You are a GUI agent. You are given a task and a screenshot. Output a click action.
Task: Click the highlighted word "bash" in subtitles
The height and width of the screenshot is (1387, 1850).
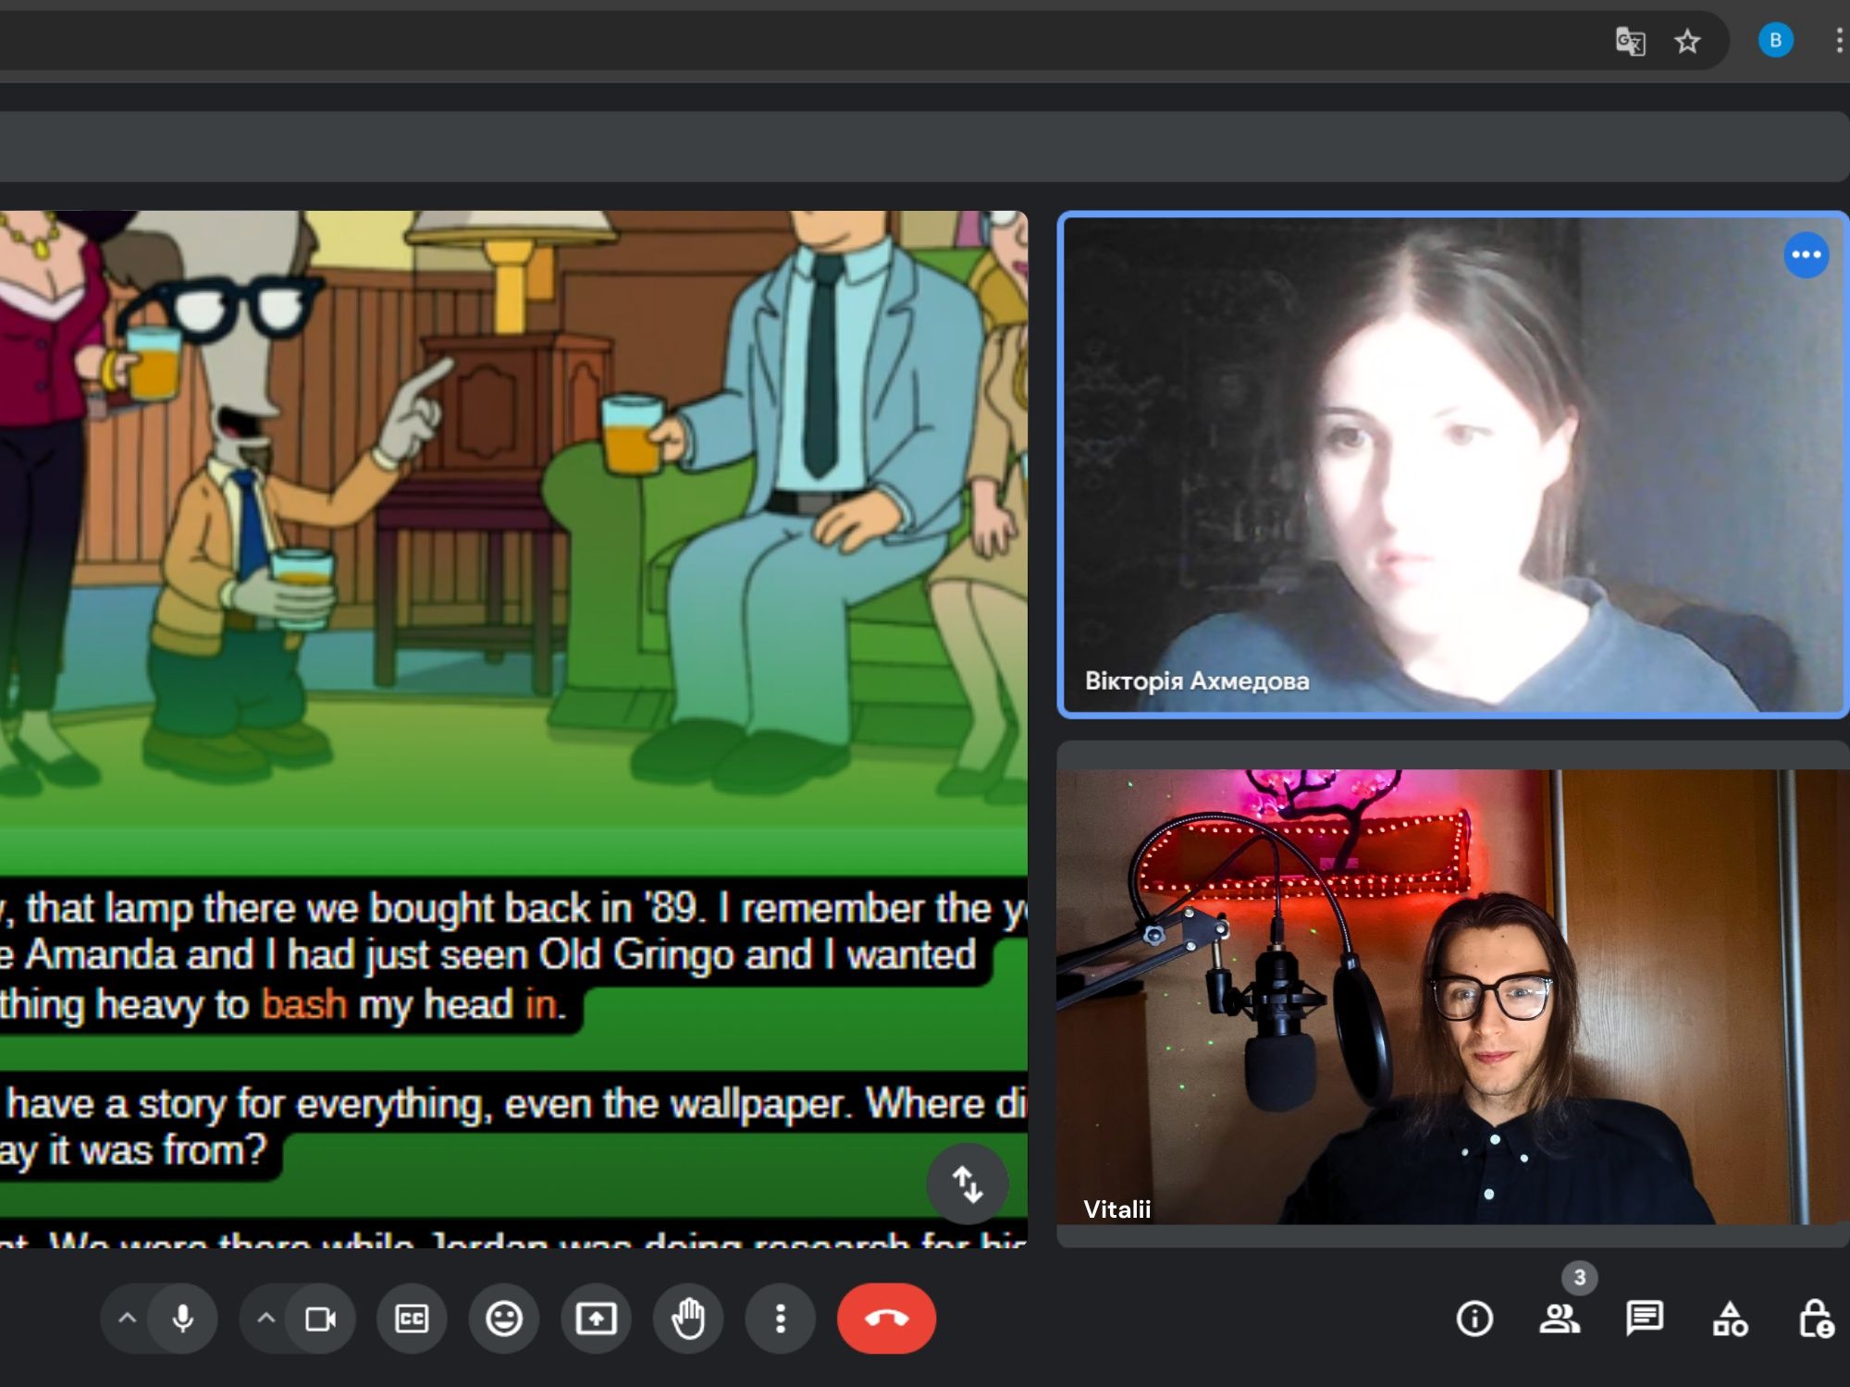304,1004
